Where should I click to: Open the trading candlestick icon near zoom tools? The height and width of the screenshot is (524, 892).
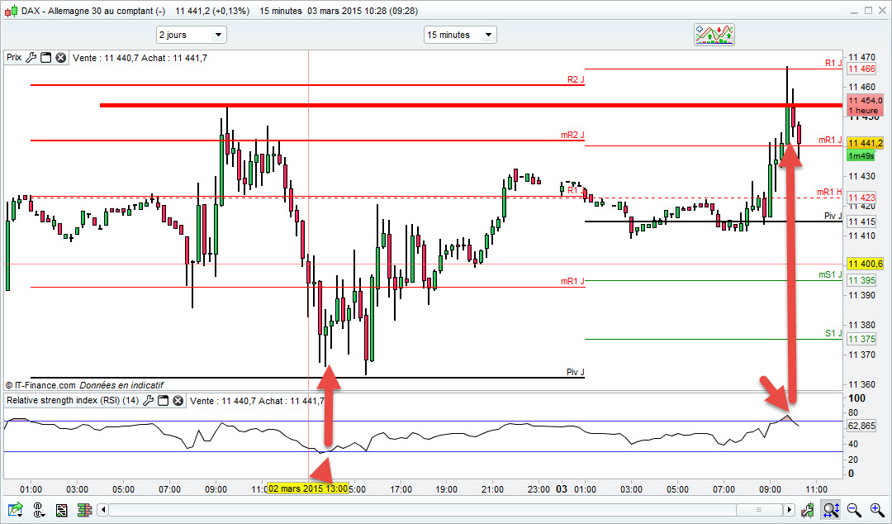point(807,509)
